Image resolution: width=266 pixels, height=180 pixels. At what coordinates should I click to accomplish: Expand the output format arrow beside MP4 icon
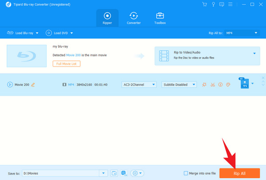pos(252,83)
